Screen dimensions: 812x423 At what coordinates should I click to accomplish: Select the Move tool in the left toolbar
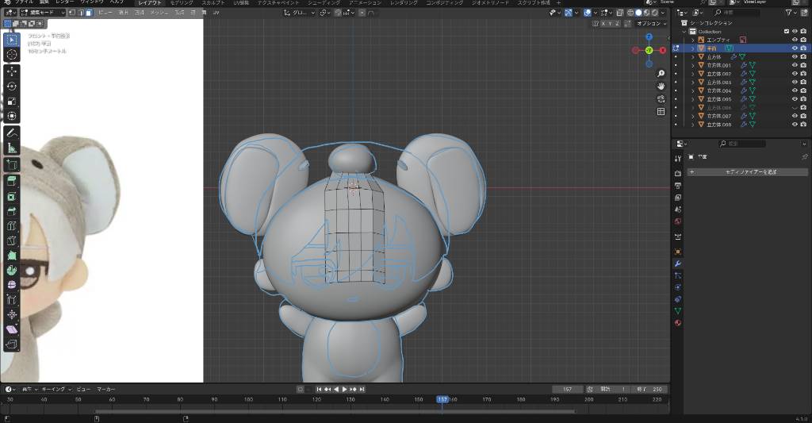(12, 71)
